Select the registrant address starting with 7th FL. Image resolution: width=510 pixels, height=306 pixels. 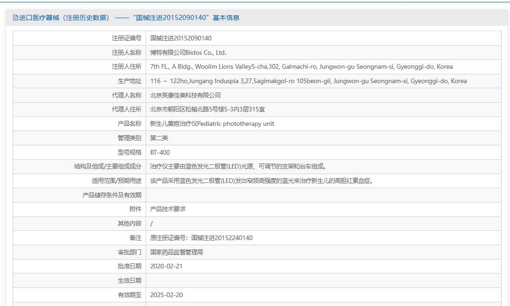[x=302, y=66]
